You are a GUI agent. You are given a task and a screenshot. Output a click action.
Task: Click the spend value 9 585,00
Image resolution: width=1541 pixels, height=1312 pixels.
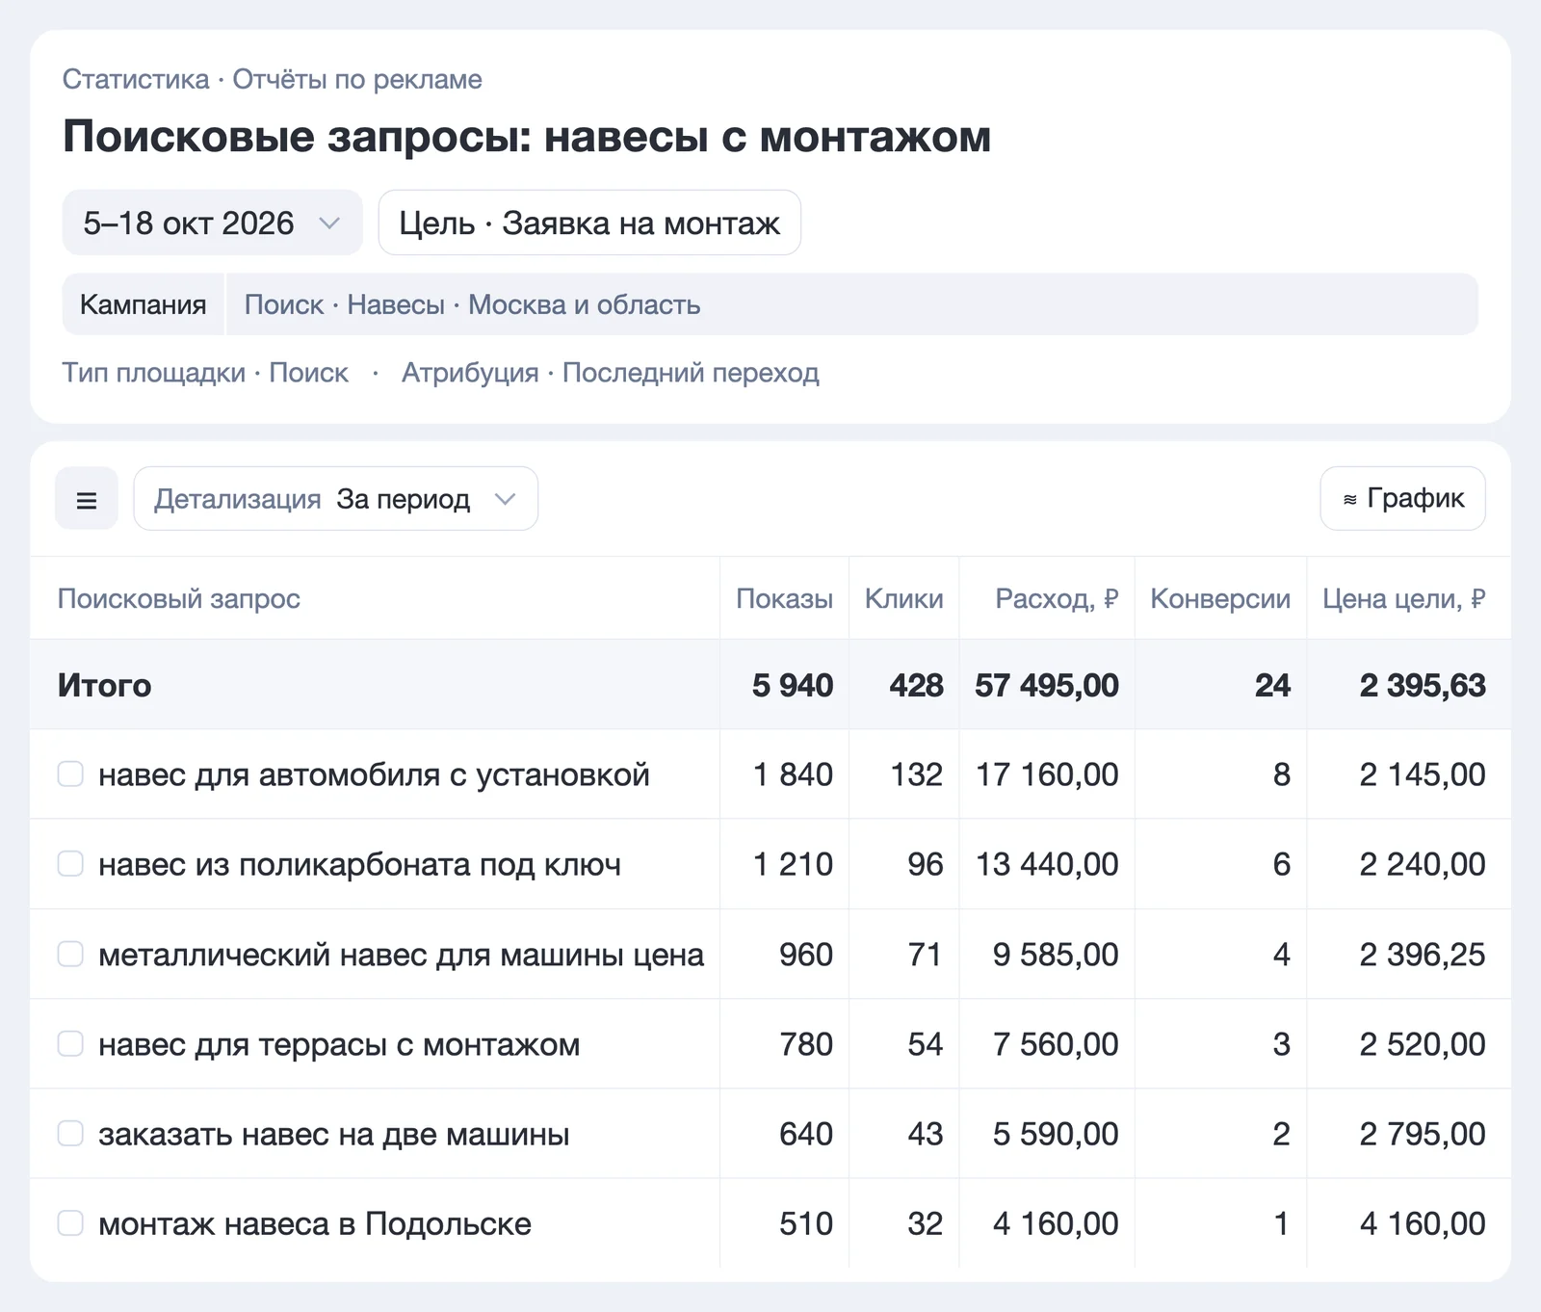click(x=1056, y=955)
